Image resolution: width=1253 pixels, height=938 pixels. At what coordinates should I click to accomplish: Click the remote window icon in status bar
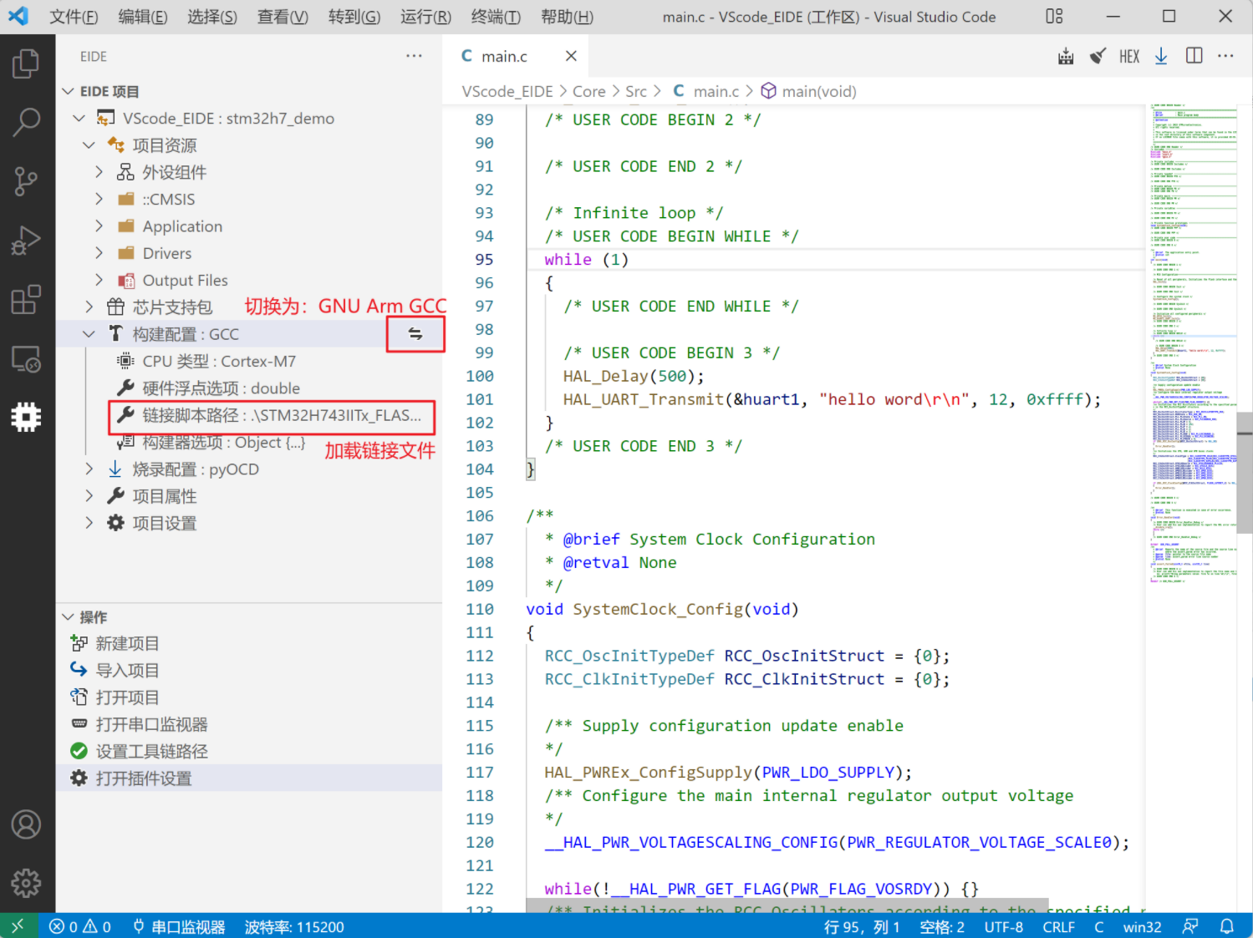tap(18, 926)
